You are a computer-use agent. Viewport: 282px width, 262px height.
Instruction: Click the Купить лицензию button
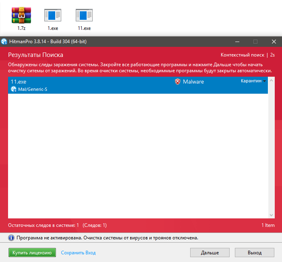tap(32, 253)
